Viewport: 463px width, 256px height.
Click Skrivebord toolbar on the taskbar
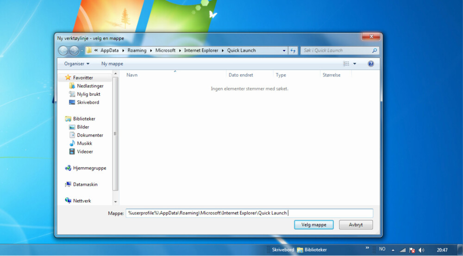tap(282, 250)
